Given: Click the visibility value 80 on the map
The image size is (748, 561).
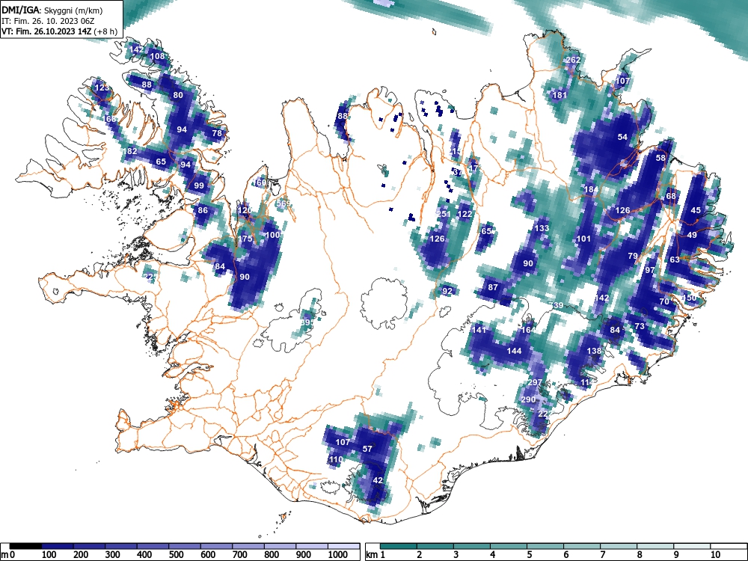Looking at the screenshot, I should (x=178, y=95).
